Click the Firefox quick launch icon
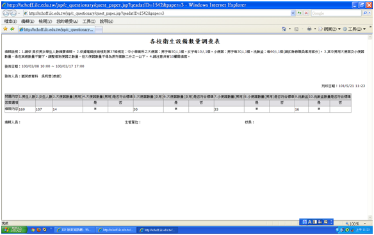Screen dimensions: 374x235 38,230
